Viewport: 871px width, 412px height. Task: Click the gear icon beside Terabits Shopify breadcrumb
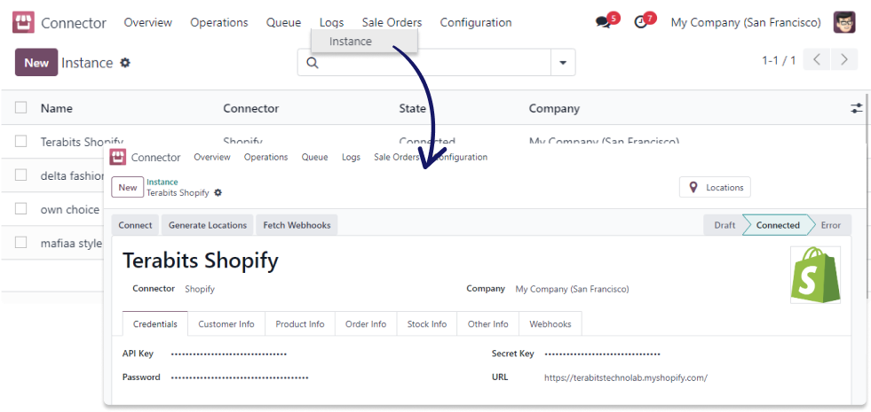pyautogui.click(x=218, y=193)
